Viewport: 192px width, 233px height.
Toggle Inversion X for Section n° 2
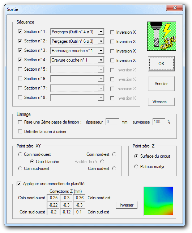pos(112,42)
